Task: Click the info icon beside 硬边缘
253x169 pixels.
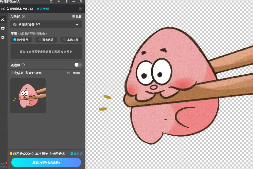Action: tap(23, 65)
